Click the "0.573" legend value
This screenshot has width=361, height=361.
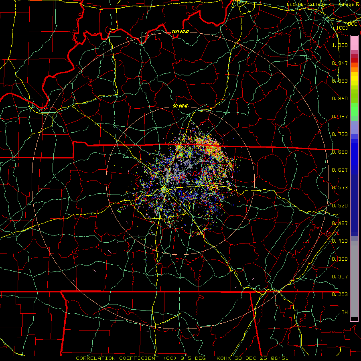pyautogui.click(x=340, y=188)
